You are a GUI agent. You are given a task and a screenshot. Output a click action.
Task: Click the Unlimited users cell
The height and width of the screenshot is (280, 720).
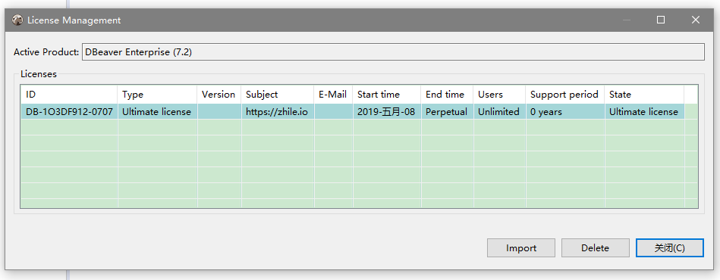499,112
